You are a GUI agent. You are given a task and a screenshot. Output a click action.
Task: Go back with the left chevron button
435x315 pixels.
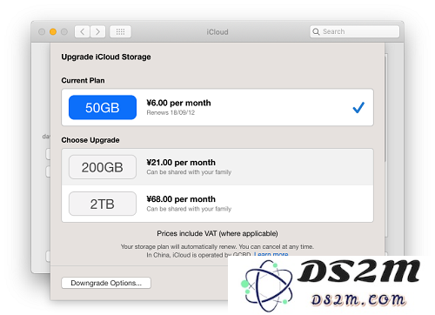coord(83,31)
